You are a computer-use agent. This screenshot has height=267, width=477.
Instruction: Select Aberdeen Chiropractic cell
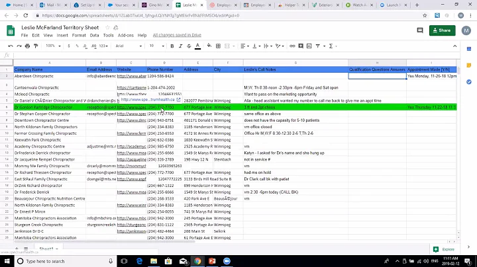pos(50,76)
